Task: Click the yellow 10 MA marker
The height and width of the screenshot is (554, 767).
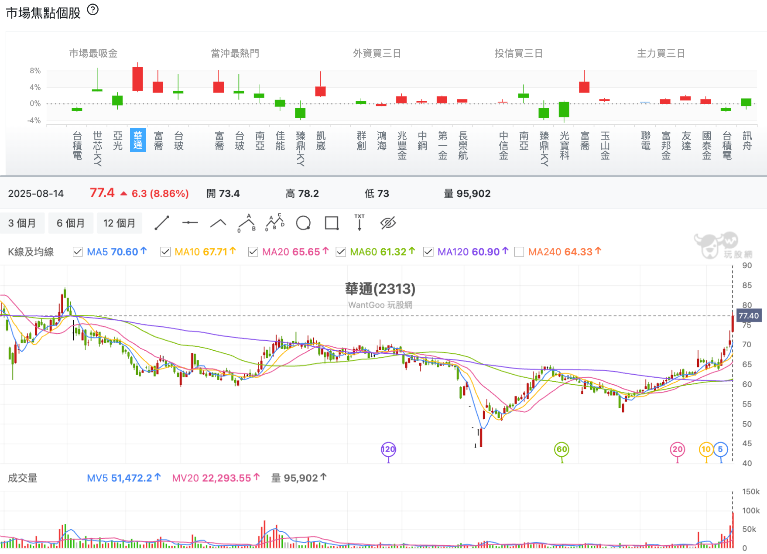Action: coord(706,449)
